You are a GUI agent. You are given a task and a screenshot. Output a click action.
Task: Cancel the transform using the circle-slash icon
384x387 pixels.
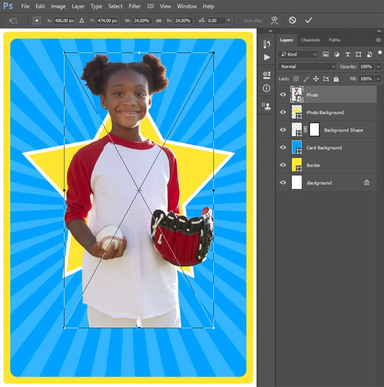[292, 20]
